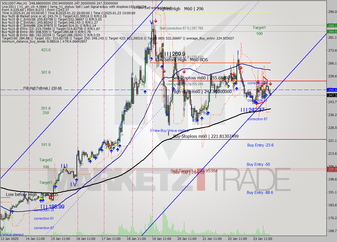Click the 'correction 38' label

pyautogui.click(x=44, y=210)
